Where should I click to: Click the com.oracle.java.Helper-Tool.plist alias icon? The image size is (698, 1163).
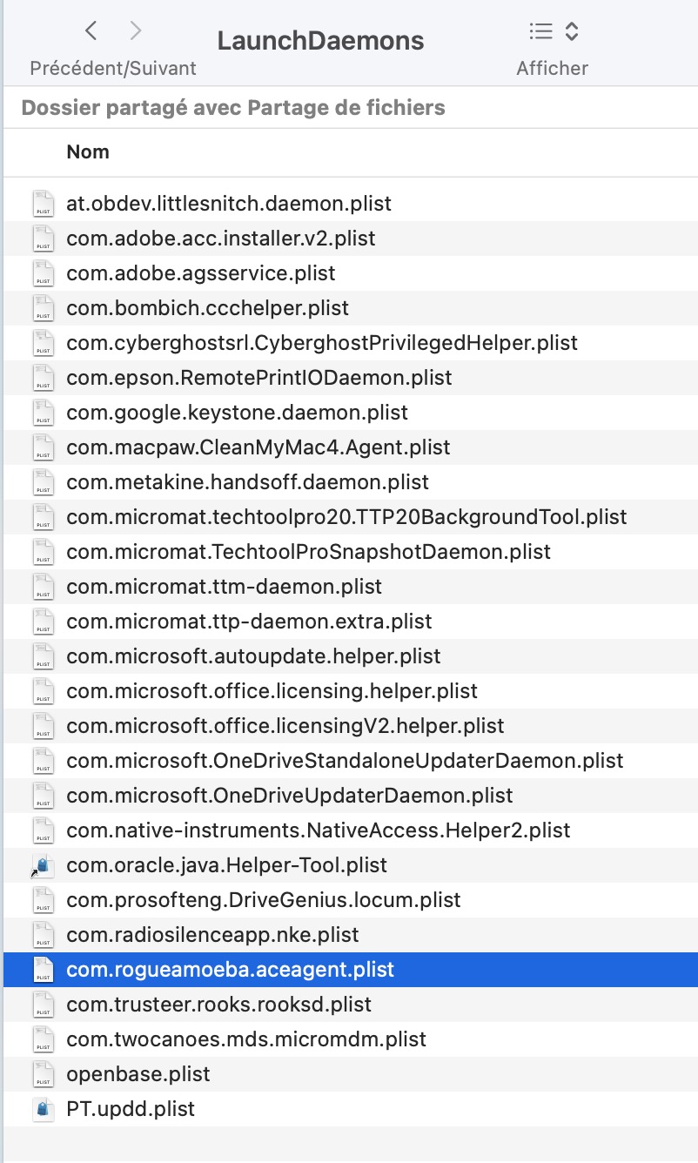click(x=43, y=865)
